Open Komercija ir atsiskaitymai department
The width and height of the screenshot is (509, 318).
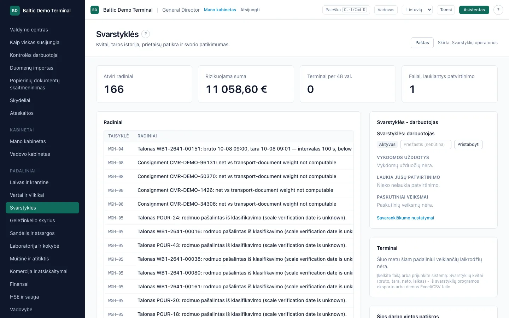(x=42, y=271)
